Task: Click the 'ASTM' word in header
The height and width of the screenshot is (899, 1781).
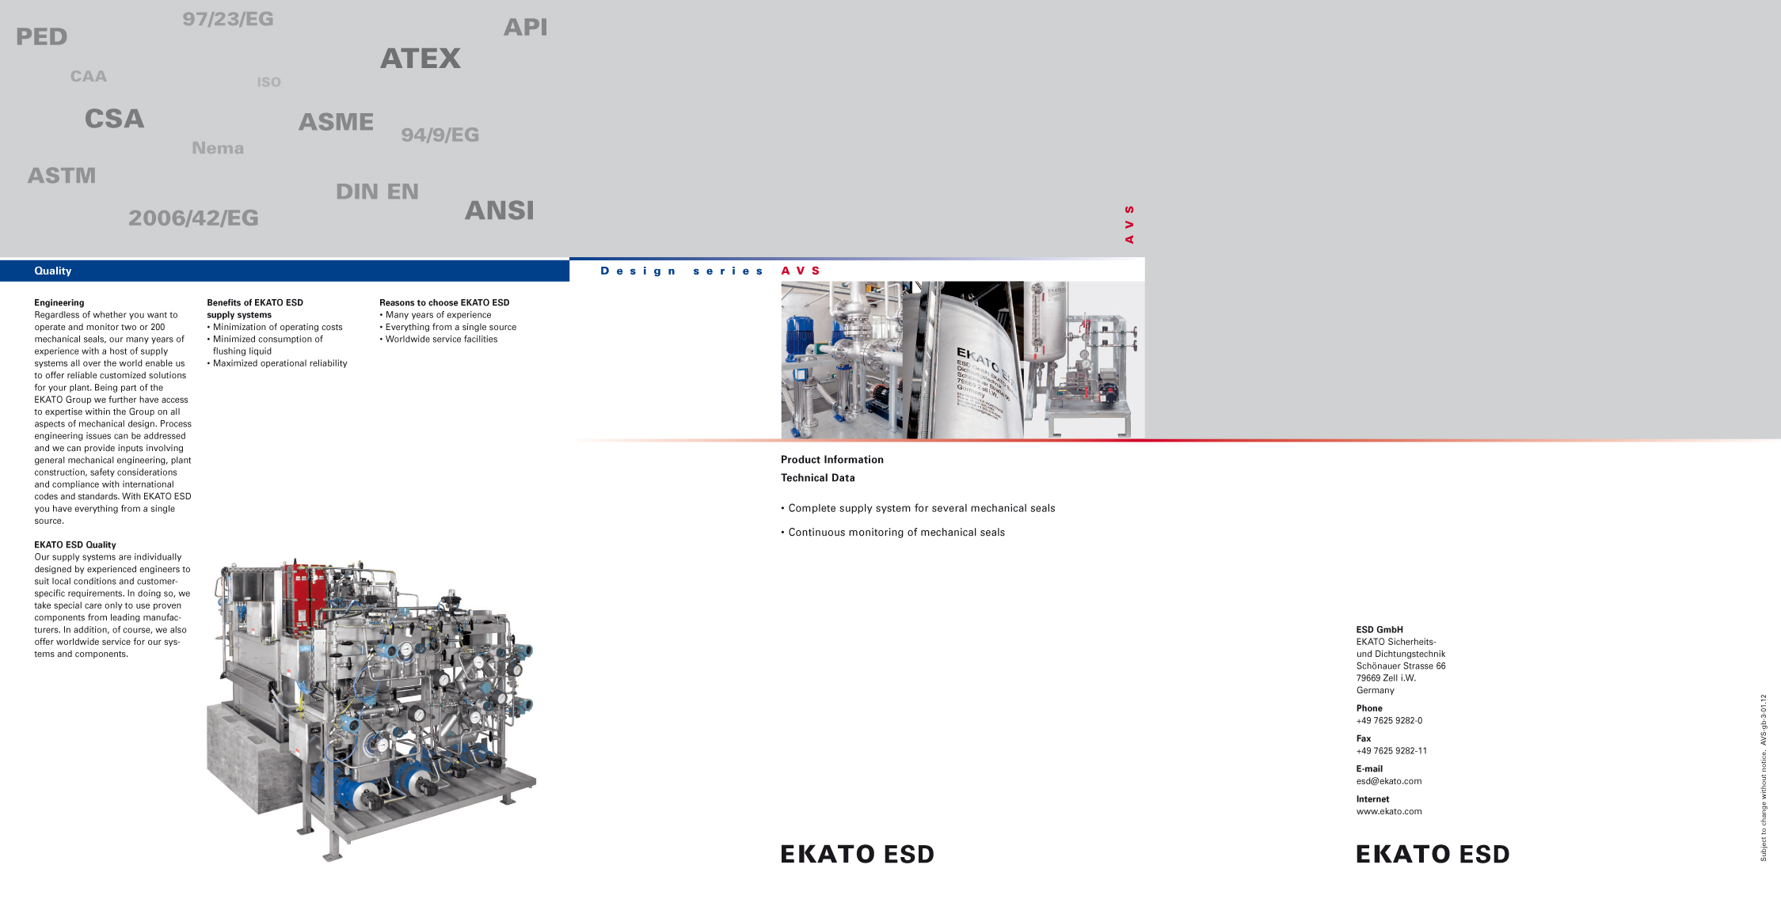Action: tap(62, 176)
